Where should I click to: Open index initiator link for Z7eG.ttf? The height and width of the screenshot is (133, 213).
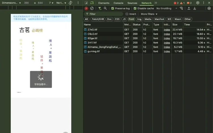(167, 29)
